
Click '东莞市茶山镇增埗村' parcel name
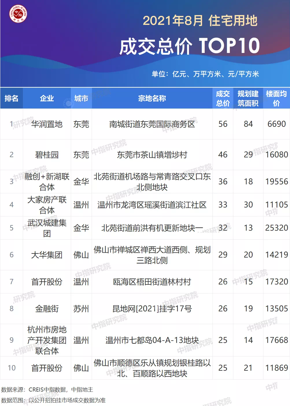152,155
